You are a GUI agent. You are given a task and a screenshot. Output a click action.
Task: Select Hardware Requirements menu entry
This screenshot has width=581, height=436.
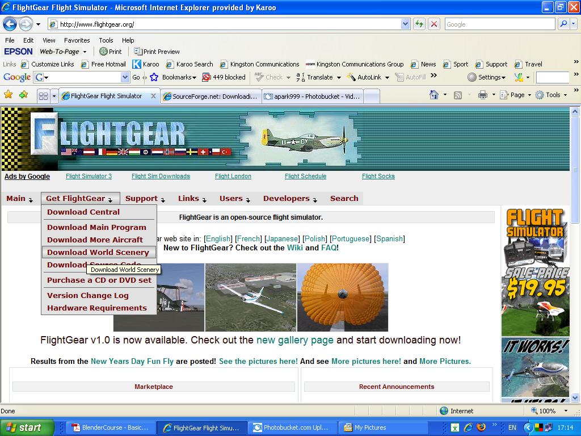[x=96, y=308]
